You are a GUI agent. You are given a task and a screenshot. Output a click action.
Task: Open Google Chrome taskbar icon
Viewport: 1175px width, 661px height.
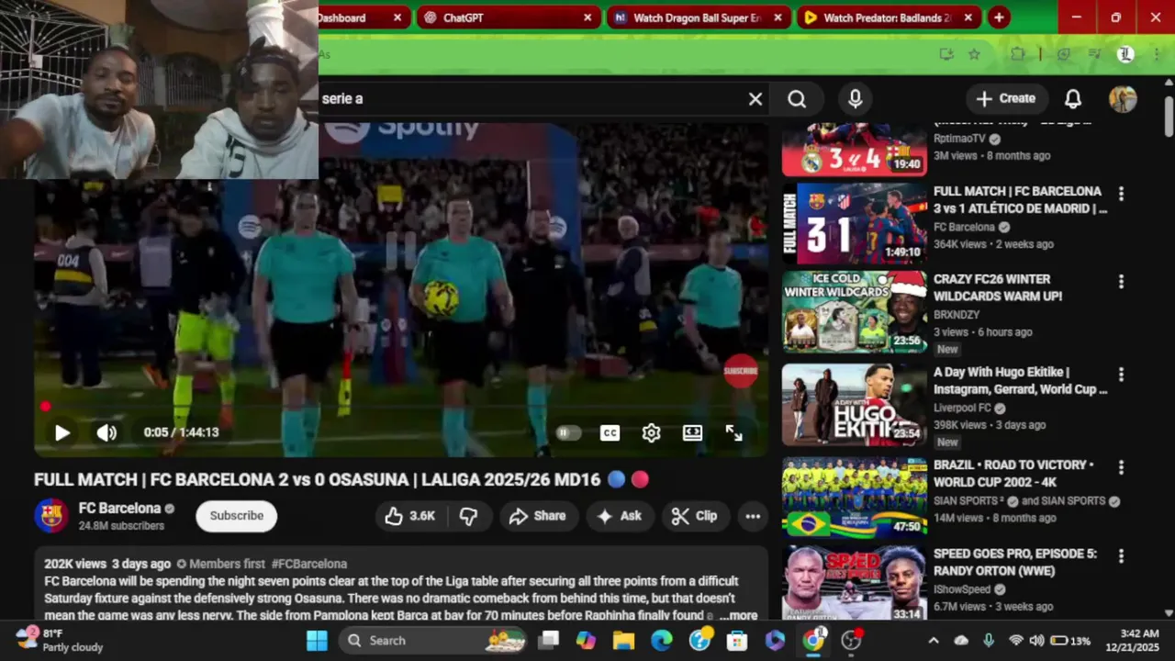[813, 641]
